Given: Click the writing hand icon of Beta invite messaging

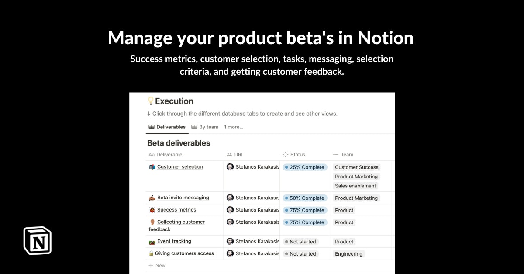Looking at the screenshot, I should [x=152, y=198].
